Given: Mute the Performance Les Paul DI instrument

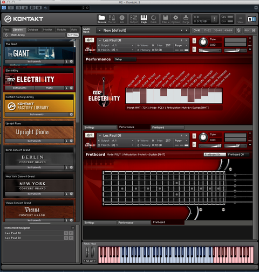Looking at the screenshot, I should coord(194,49).
